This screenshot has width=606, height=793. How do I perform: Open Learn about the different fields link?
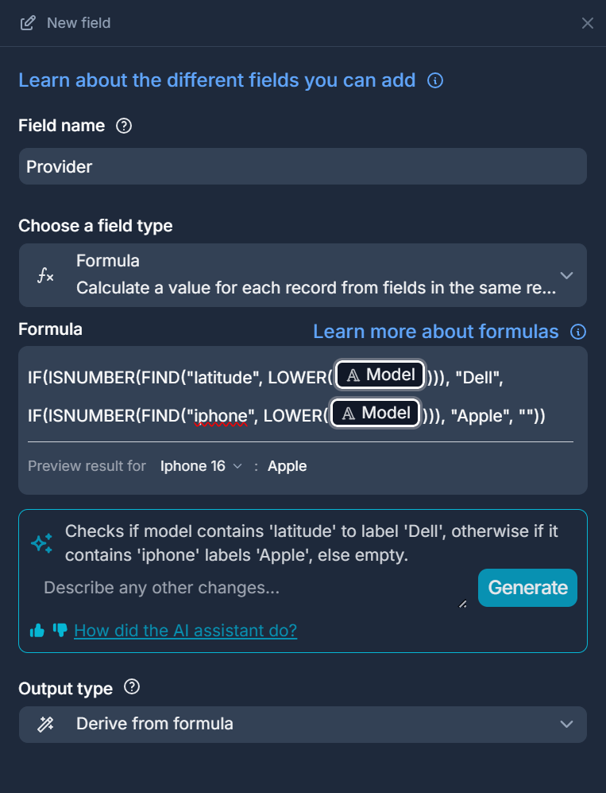(x=217, y=80)
